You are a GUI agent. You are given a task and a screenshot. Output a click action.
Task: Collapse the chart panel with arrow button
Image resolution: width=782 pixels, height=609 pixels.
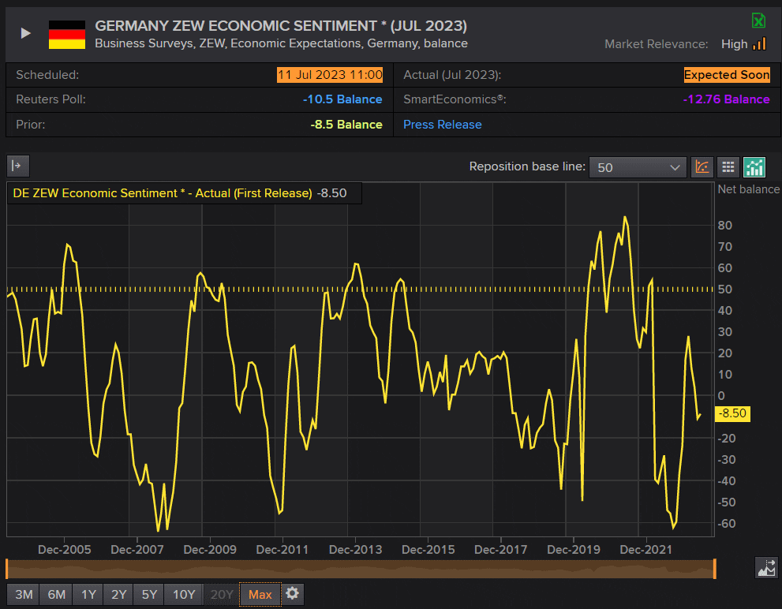pos(18,166)
